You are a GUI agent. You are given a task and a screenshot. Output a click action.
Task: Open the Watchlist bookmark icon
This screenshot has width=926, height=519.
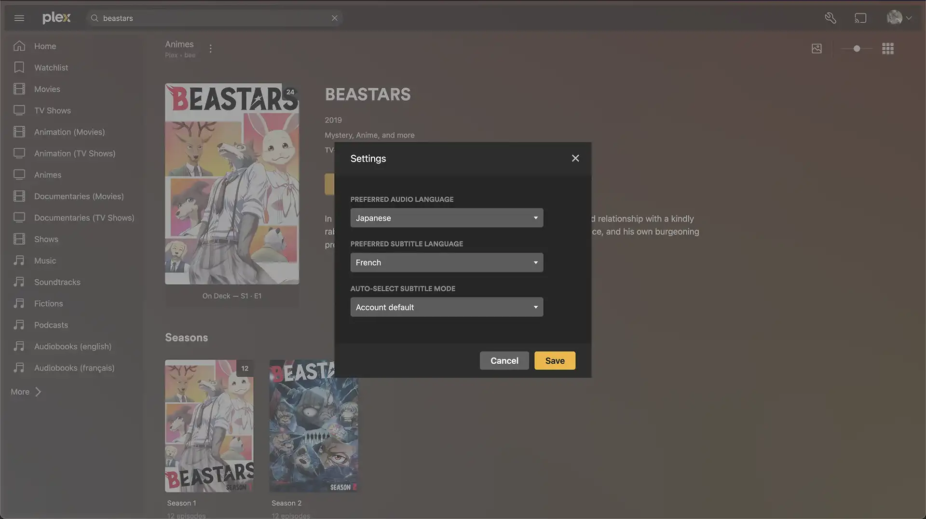pos(19,67)
